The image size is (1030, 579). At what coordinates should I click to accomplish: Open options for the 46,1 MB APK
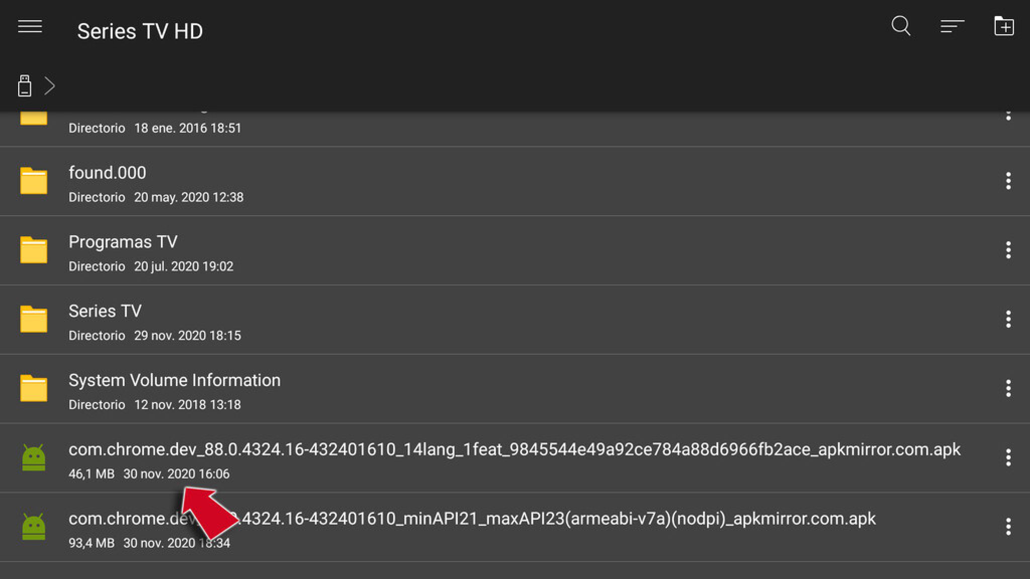click(1008, 457)
